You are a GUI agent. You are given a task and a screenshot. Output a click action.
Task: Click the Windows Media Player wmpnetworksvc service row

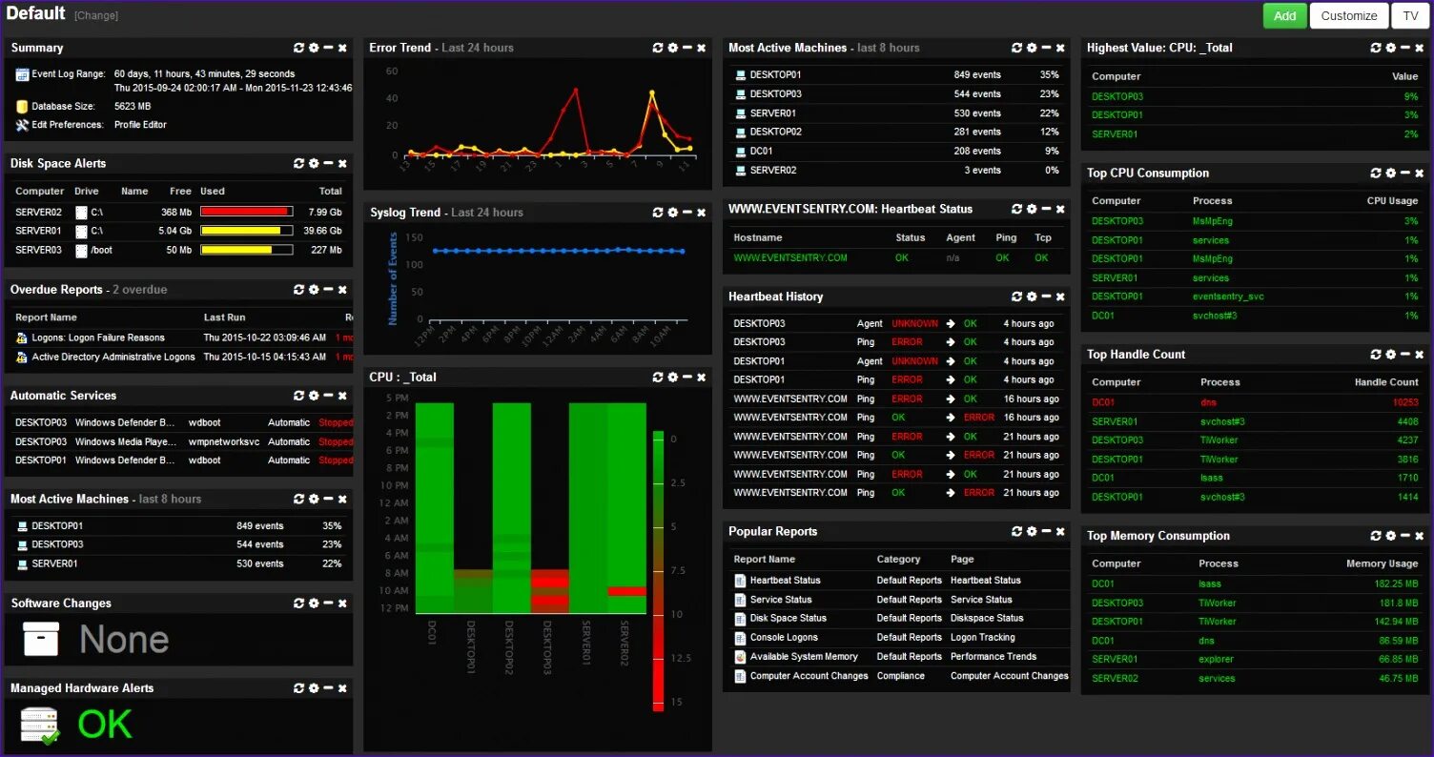(x=182, y=441)
